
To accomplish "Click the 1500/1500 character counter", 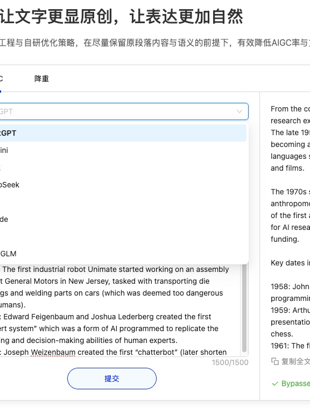I will point(230,362).
